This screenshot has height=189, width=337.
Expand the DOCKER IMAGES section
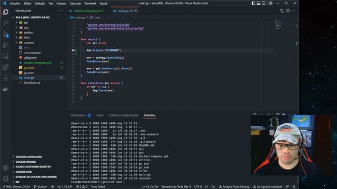(26, 162)
